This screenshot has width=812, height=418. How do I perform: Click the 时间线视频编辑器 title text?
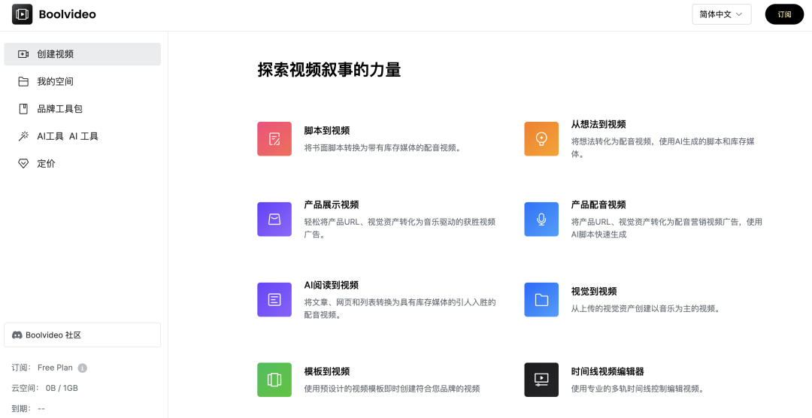(607, 371)
